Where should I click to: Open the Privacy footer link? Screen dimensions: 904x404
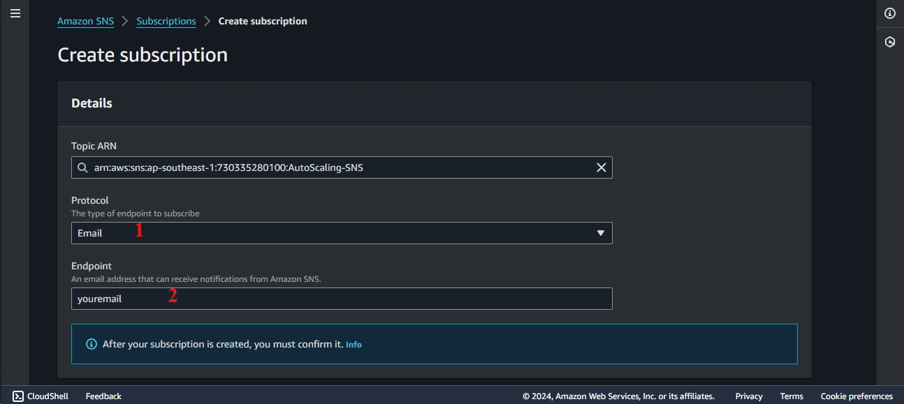(x=749, y=396)
